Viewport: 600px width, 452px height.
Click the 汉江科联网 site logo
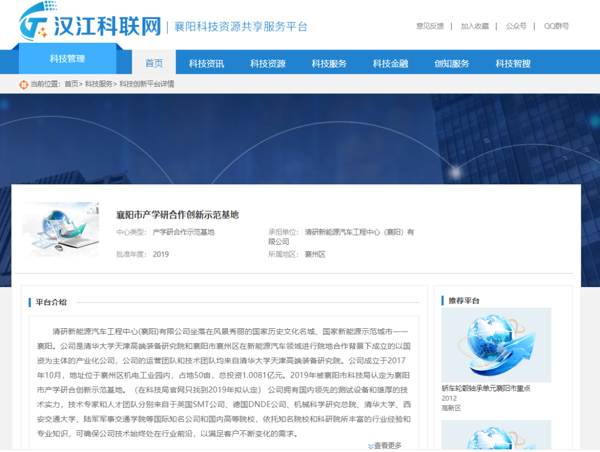[91, 22]
